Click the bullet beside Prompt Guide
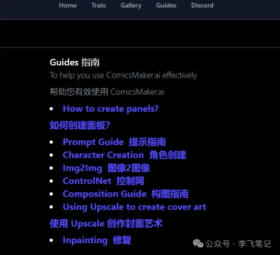The height and width of the screenshot is (255, 280). (52, 142)
